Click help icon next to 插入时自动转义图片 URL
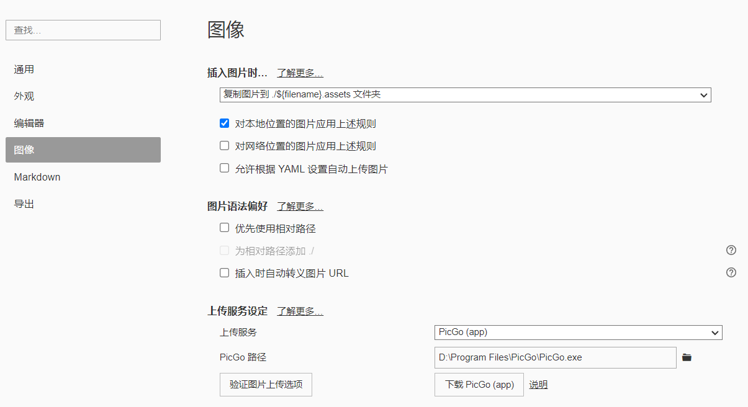The width and height of the screenshot is (748, 407). pos(731,272)
